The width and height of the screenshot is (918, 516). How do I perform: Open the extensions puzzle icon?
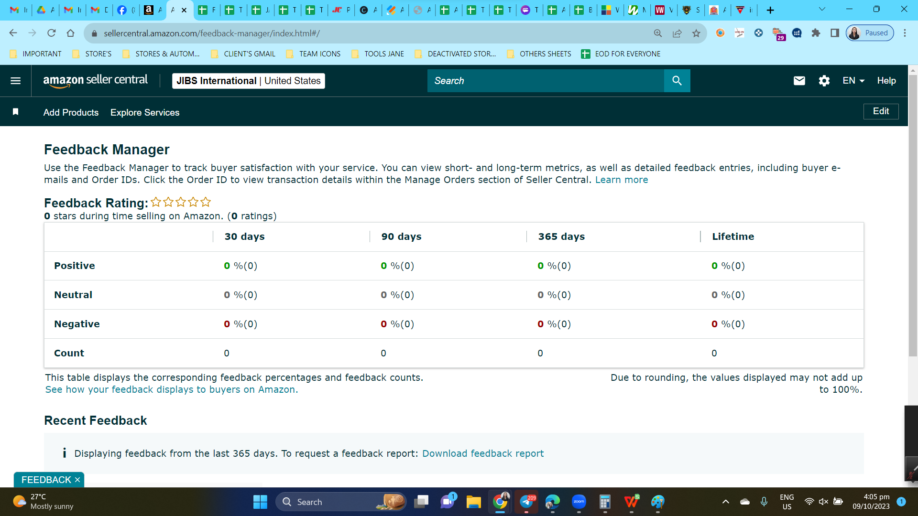[816, 33]
